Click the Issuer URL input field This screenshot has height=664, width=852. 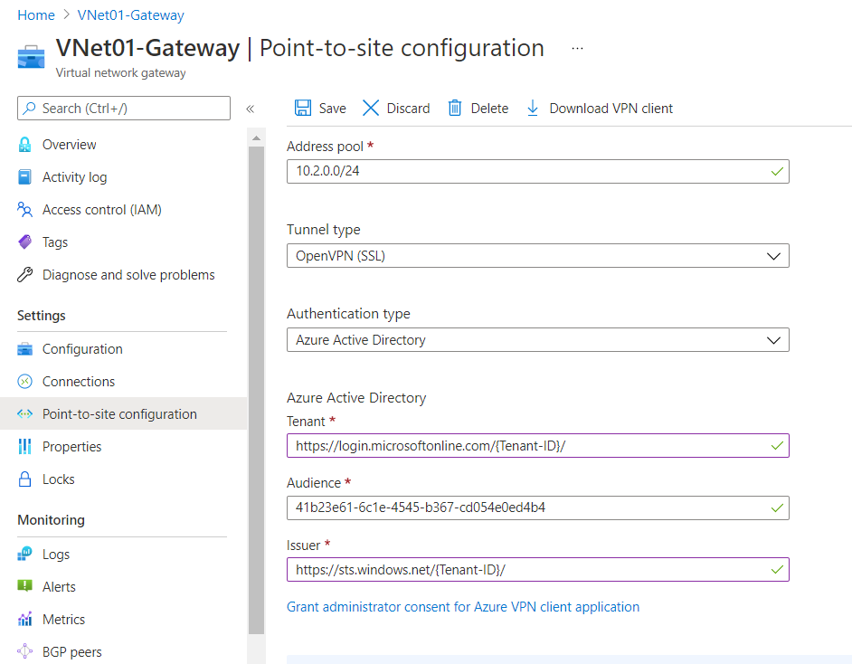538,569
